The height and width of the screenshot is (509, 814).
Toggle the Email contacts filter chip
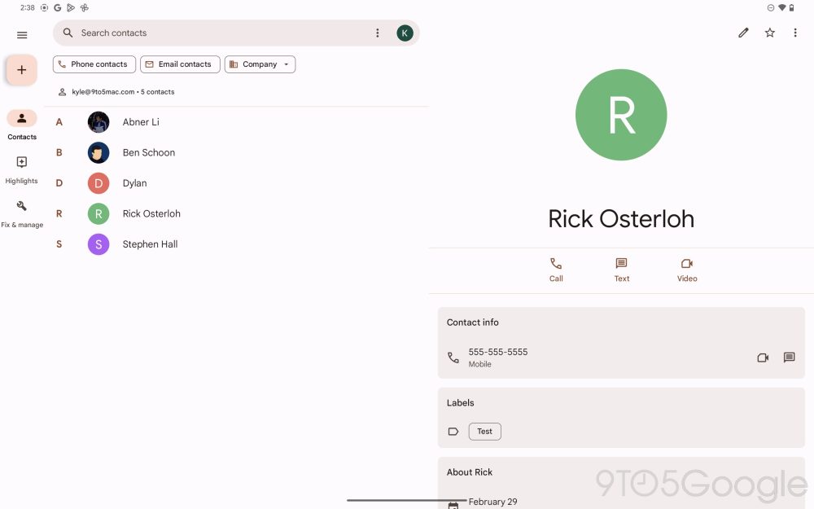(x=179, y=64)
